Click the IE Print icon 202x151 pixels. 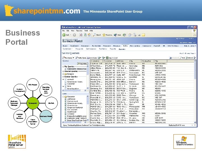tap(135, 35)
